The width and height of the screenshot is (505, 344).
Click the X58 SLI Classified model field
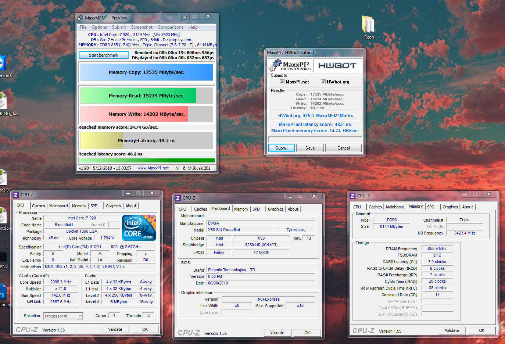241,230
